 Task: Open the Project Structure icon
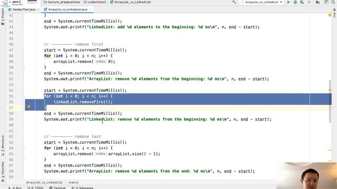318,2
